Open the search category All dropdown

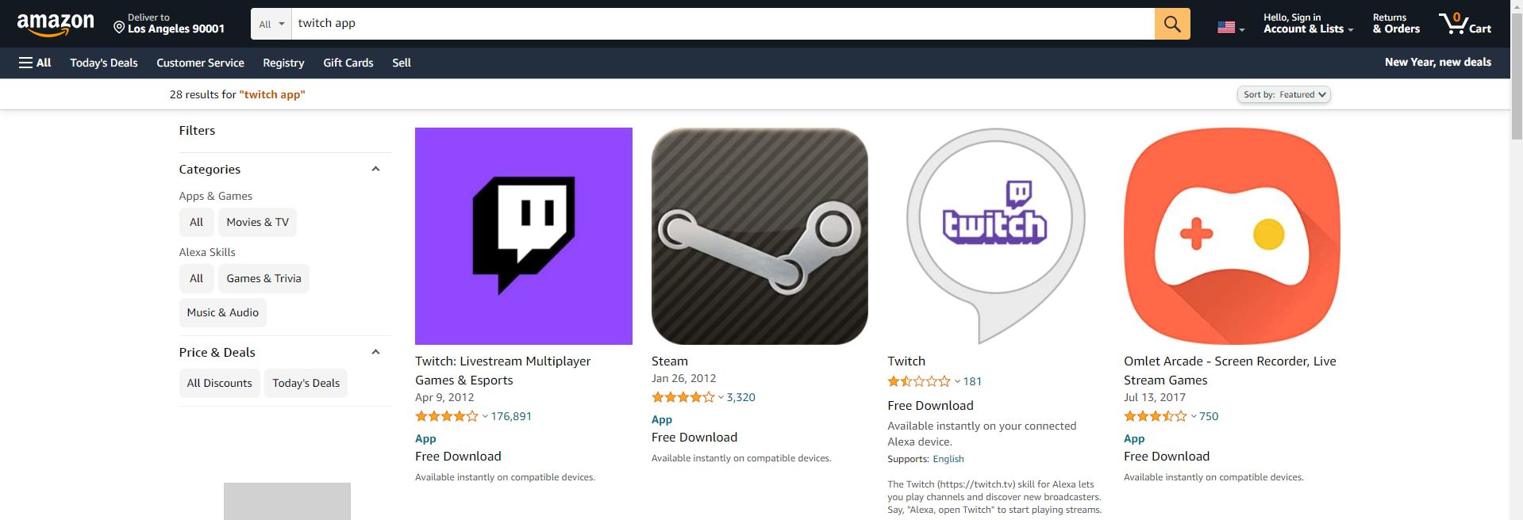[x=271, y=24]
